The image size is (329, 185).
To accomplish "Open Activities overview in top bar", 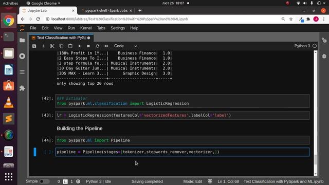I will pyautogui.click(x=10, y=3).
